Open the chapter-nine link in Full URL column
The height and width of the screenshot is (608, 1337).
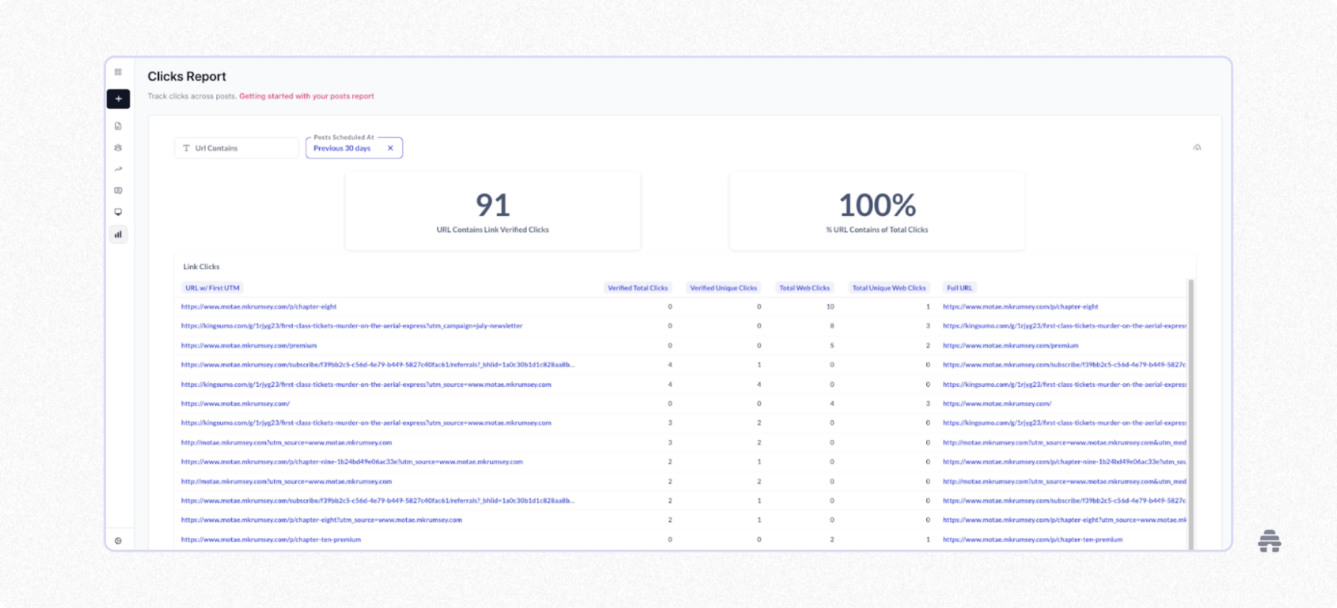tap(1065, 462)
